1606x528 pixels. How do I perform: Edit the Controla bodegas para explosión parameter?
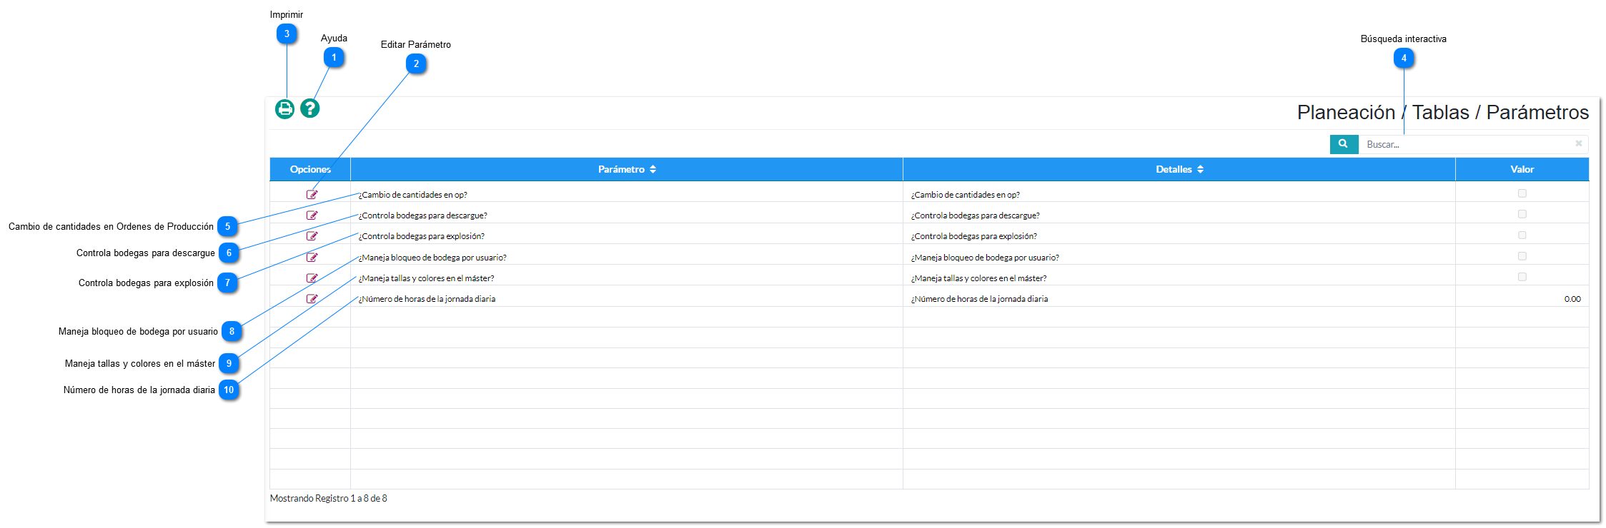312,235
